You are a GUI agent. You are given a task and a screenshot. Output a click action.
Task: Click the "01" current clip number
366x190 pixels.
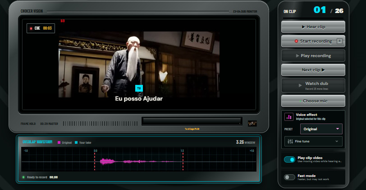pyautogui.click(x=320, y=10)
